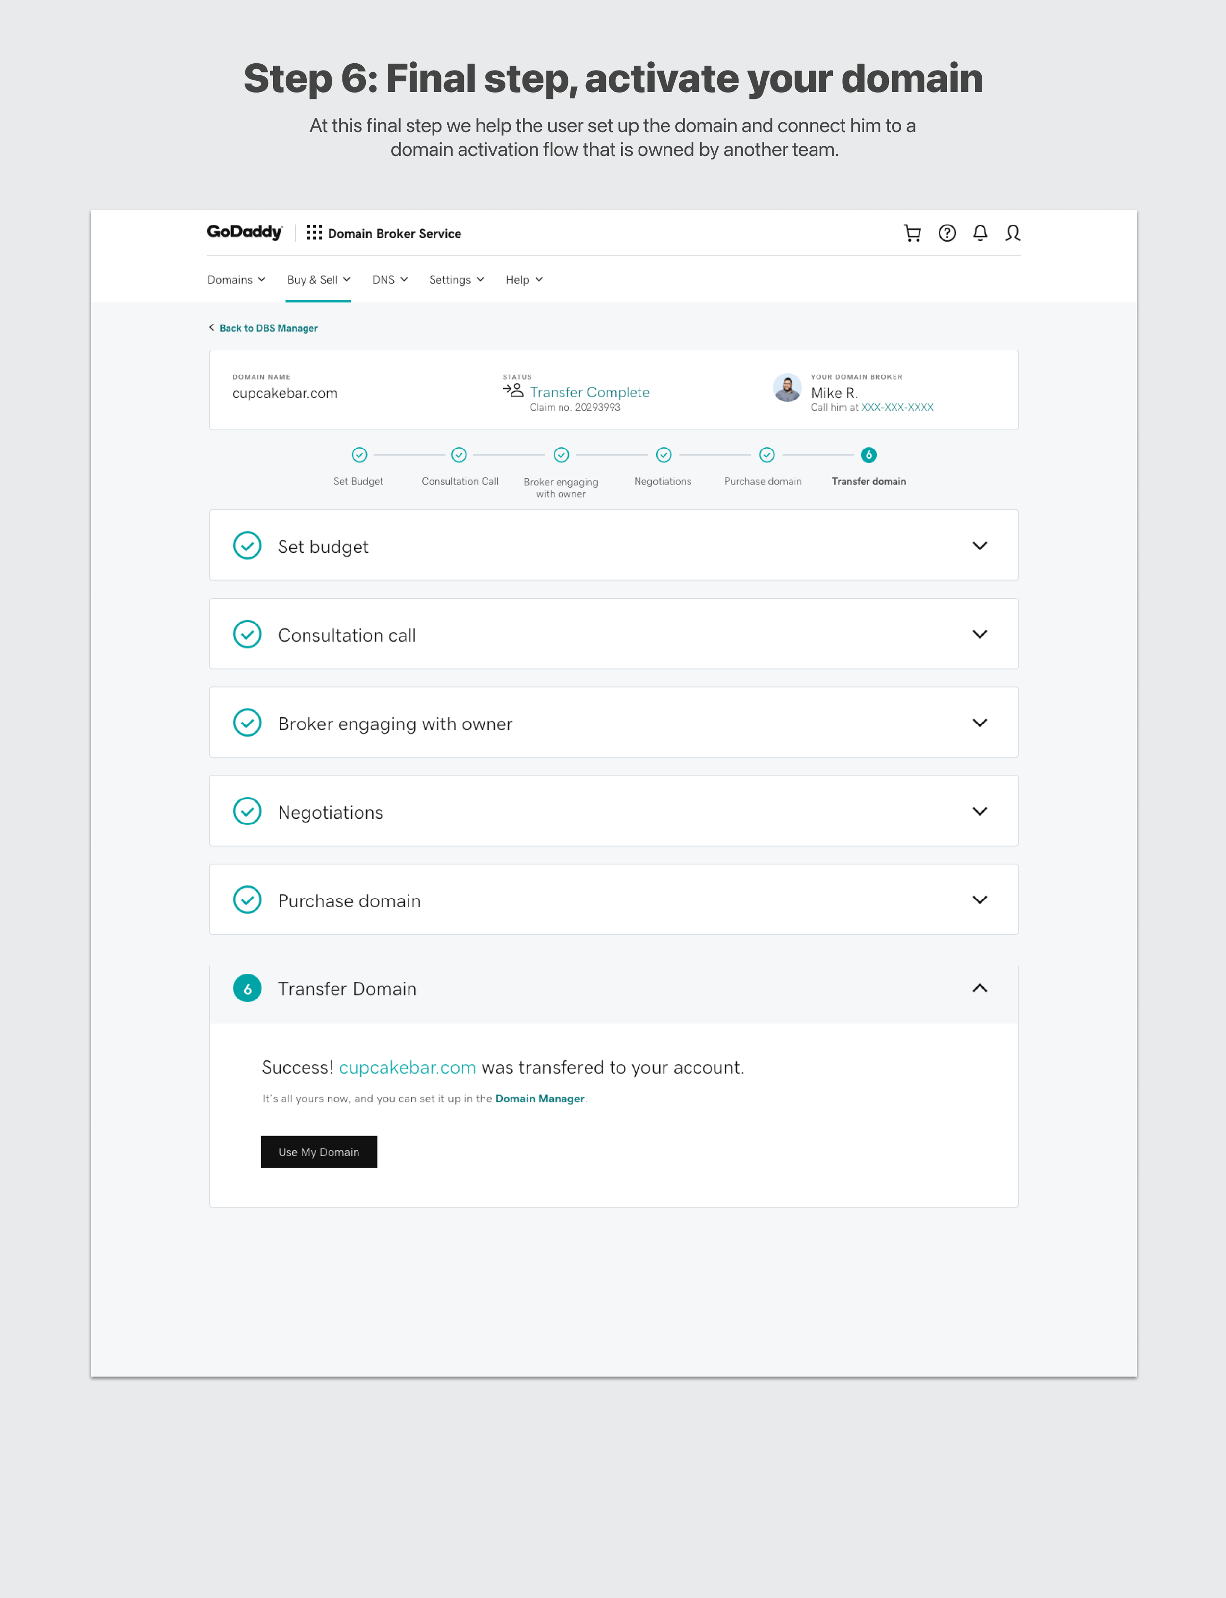Viewport: 1226px width, 1598px height.
Task: Open the Domain Manager link
Action: 539,1099
